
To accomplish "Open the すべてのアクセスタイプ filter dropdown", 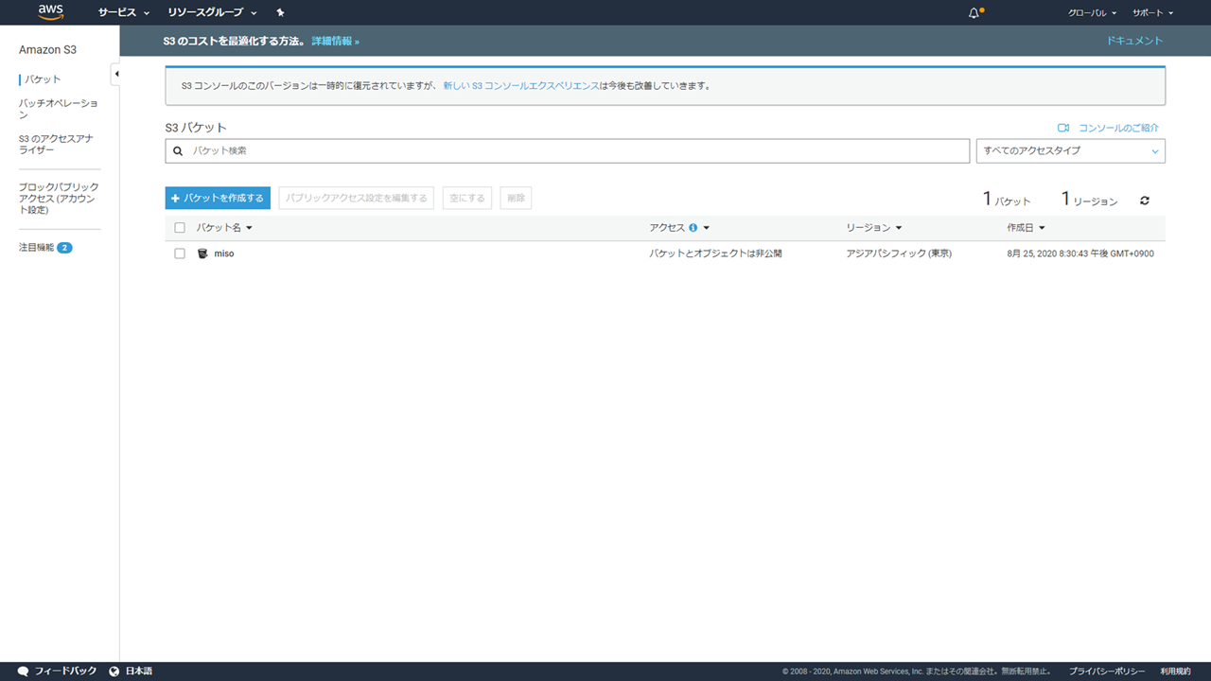I will [x=1071, y=151].
